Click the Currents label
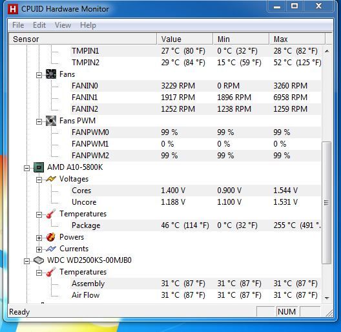 coord(74,249)
